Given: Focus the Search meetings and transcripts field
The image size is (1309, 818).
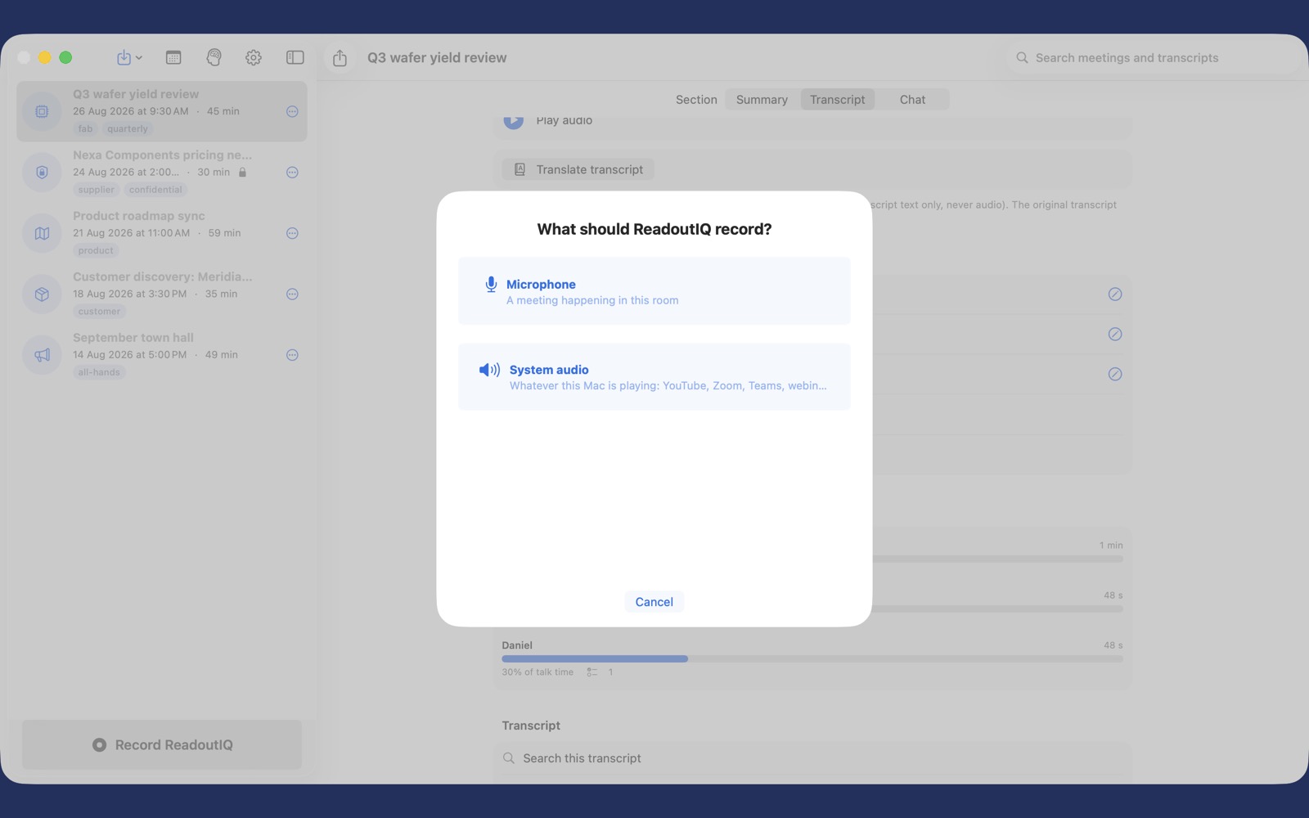Looking at the screenshot, I should point(1154,58).
